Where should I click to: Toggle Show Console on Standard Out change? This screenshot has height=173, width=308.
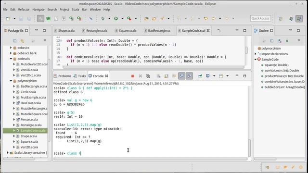(x=181, y=76)
